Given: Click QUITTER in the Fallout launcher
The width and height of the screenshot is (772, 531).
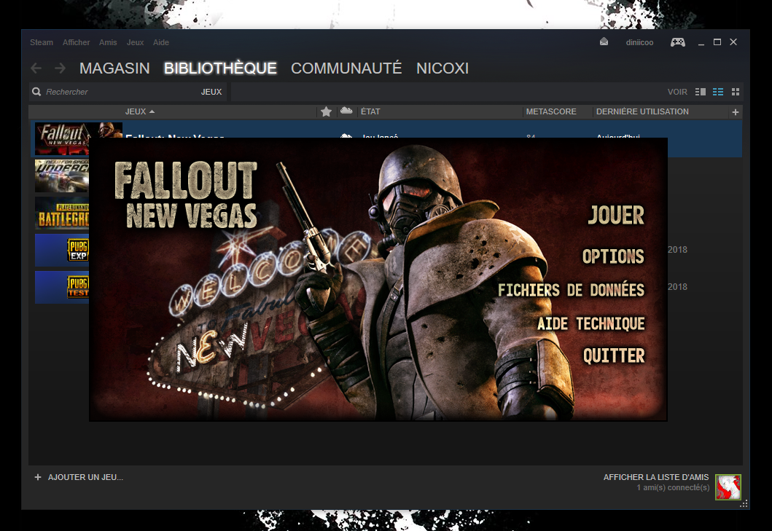Looking at the screenshot, I should [x=614, y=355].
